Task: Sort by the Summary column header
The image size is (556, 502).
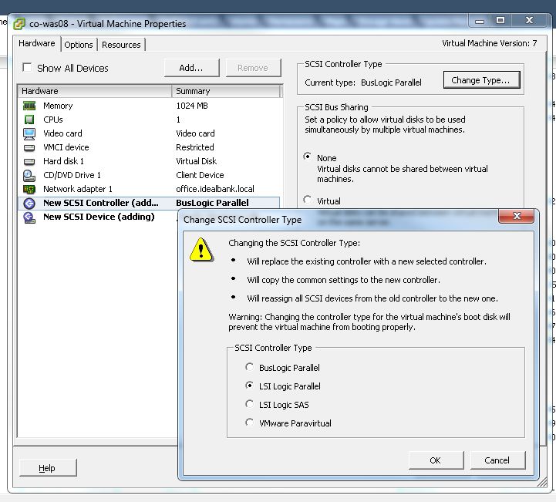Action: coord(225,91)
